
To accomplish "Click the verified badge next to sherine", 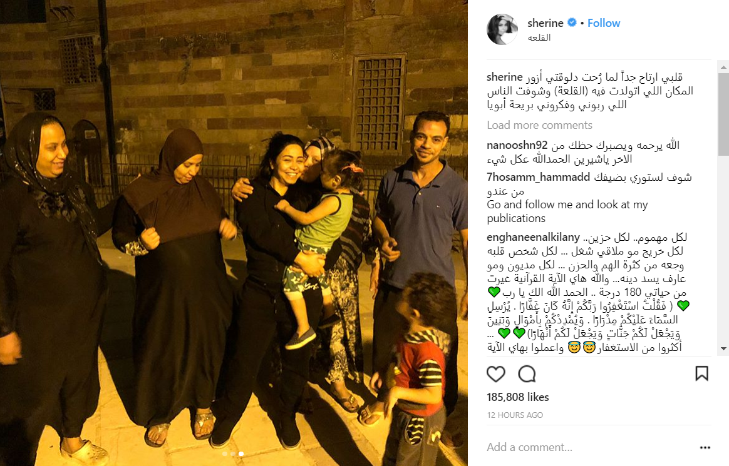I will point(572,23).
